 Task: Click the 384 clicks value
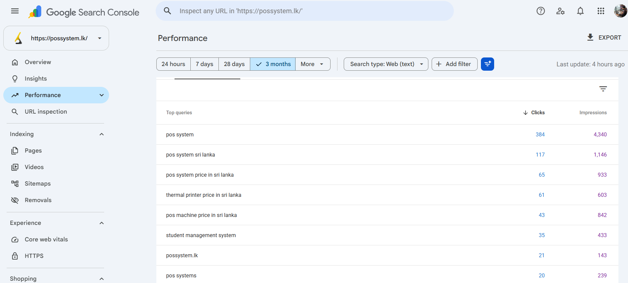tap(540, 134)
